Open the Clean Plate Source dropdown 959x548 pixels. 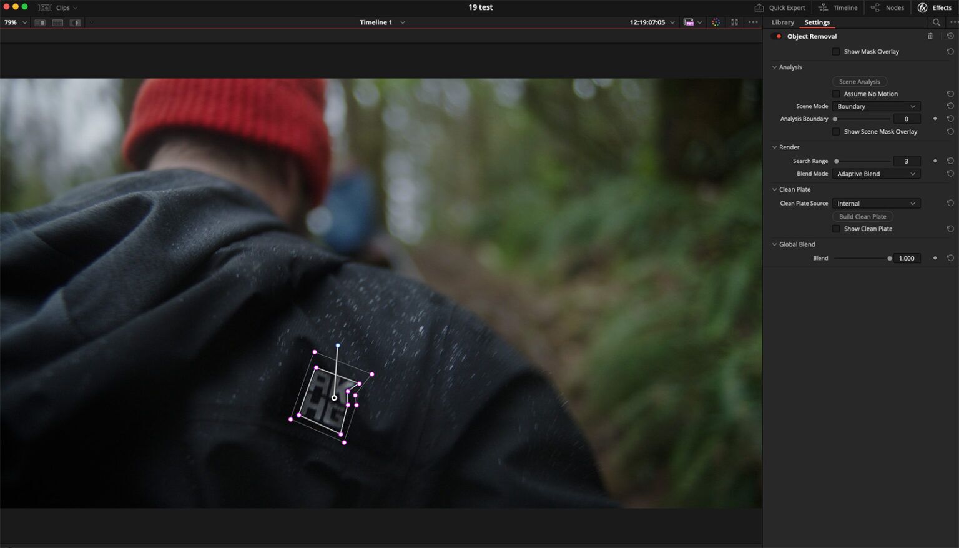click(x=875, y=203)
